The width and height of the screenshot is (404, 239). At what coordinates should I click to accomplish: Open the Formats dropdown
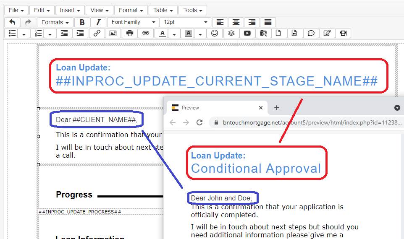coord(55,22)
